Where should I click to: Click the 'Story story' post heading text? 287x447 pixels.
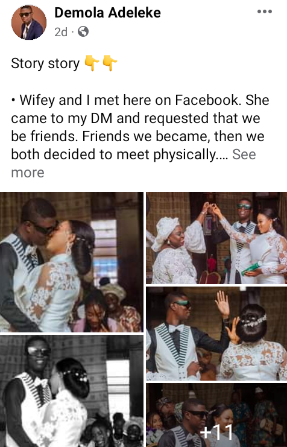(x=45, y=63)
